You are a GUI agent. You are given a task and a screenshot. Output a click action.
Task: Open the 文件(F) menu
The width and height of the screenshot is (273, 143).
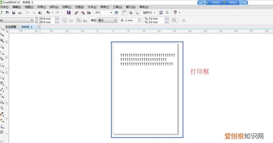tap(4, 7)
